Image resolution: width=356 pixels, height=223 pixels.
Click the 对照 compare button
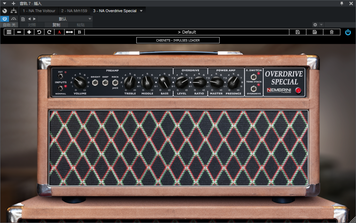coord(32,25)
